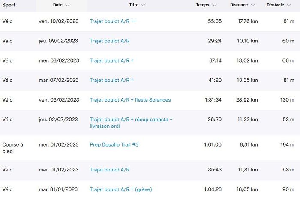Viewport: 300px width, 198px height.
Task: Sort activities by Titre column
Action: coord(133,5)
